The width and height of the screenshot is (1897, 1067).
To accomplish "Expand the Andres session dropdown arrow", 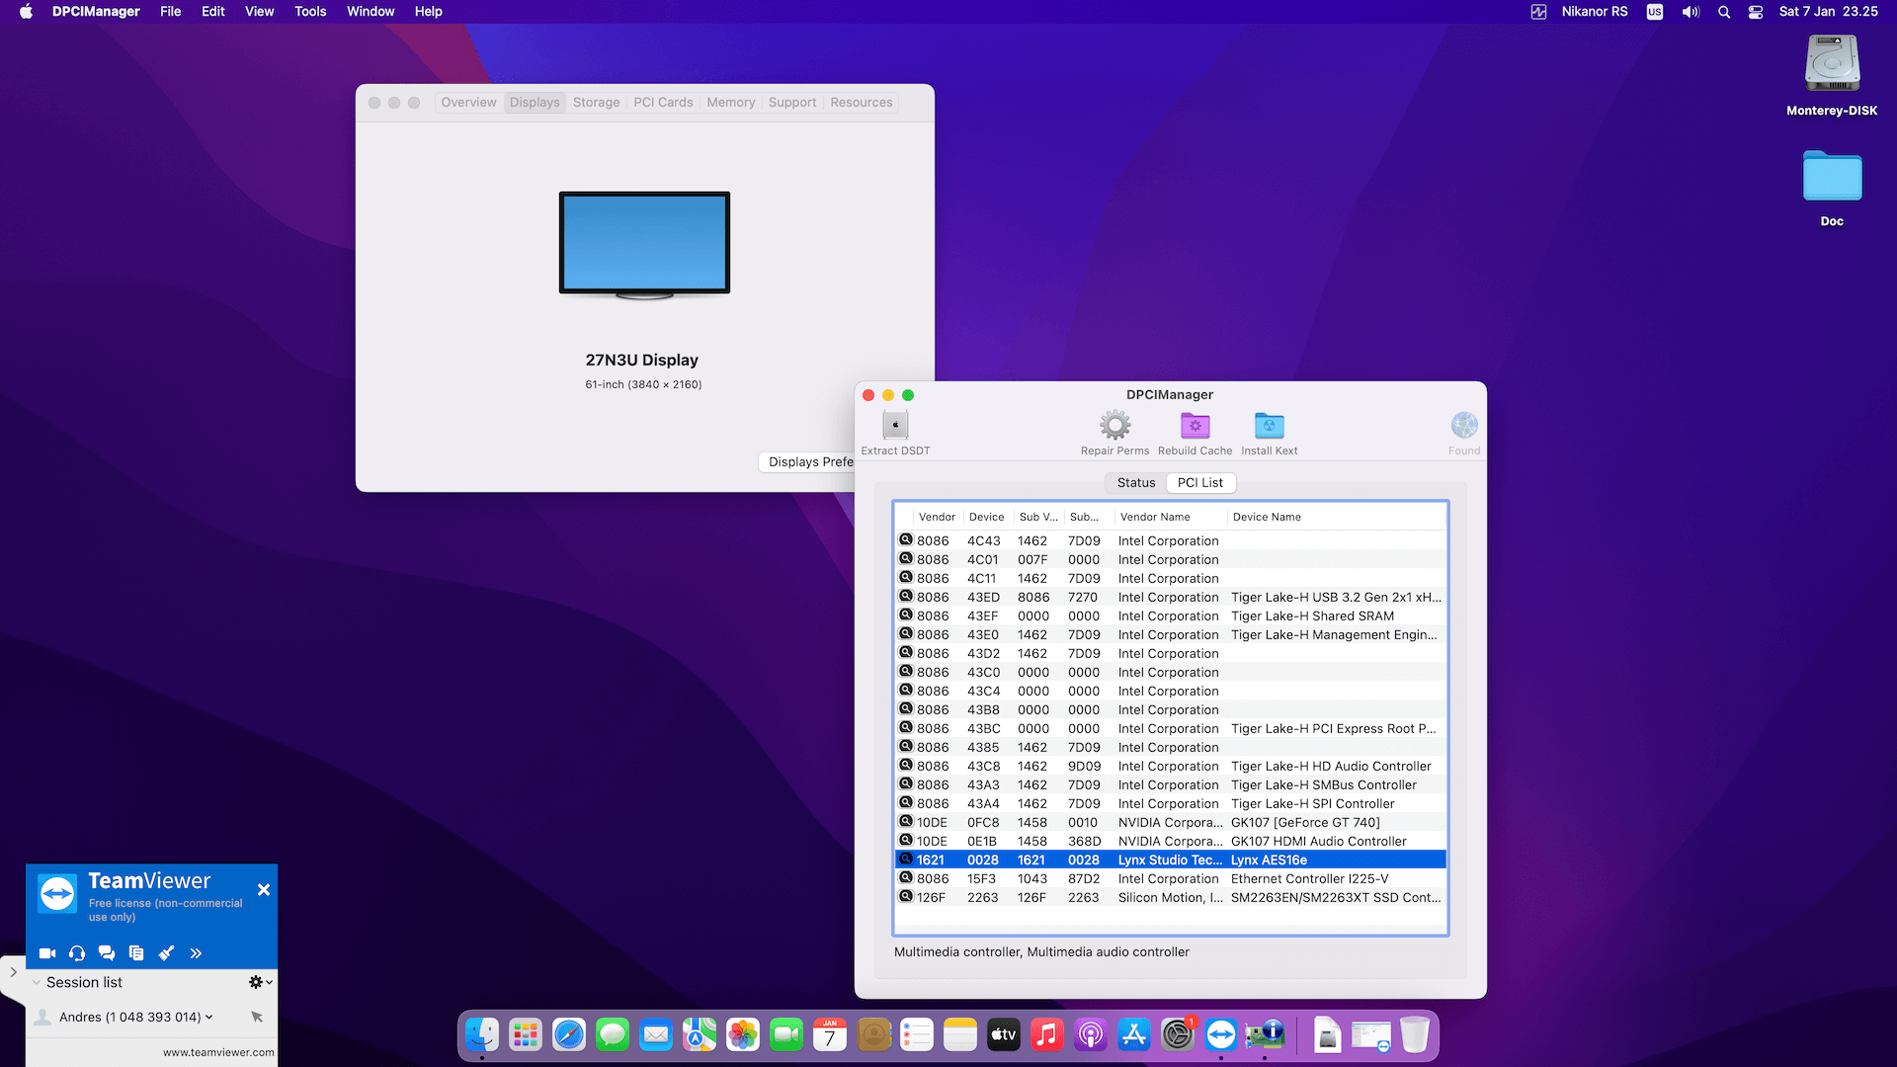I will tap(209, 1017).
